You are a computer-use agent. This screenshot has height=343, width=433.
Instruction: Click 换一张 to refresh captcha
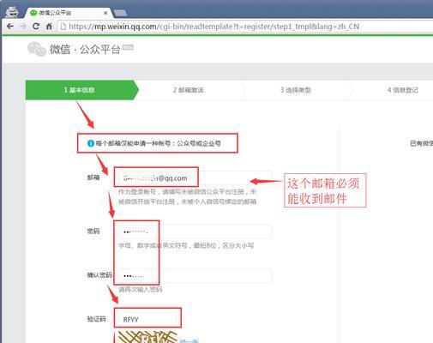(x=189, y=340)
